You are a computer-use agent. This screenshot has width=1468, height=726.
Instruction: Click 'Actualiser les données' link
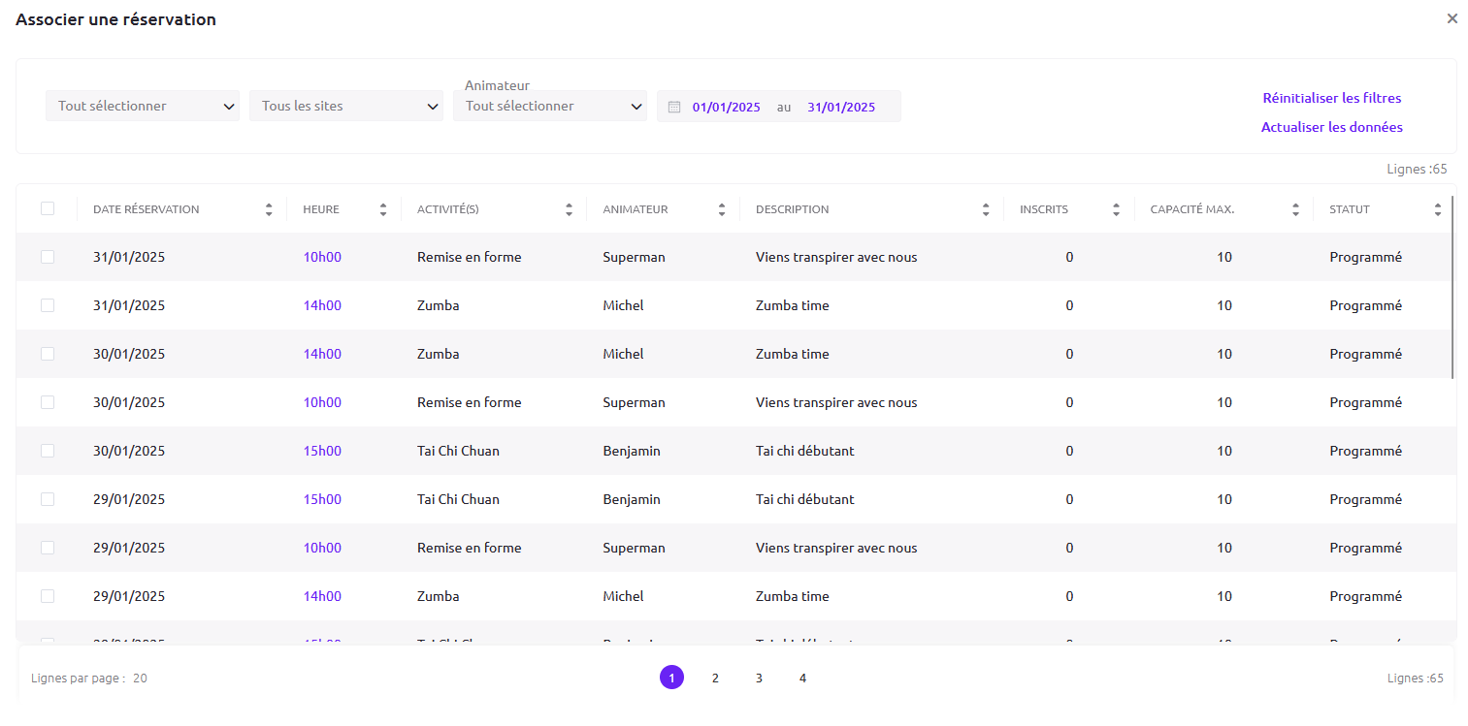tap(1331, 127)
